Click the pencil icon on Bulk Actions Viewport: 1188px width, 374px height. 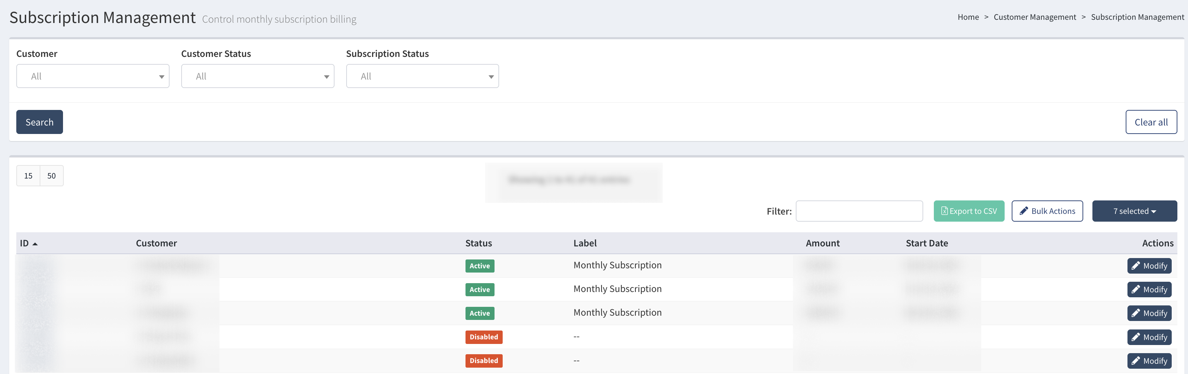pyautogui.click(x=1023, y=211)
